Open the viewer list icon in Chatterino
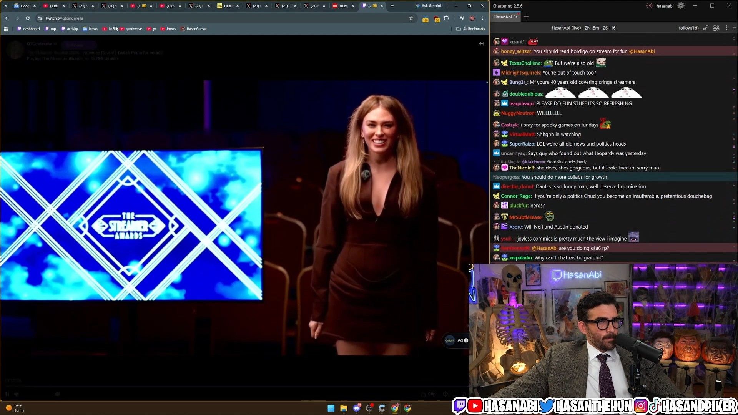This screenshot has width=738, height=415. [716, 28]
